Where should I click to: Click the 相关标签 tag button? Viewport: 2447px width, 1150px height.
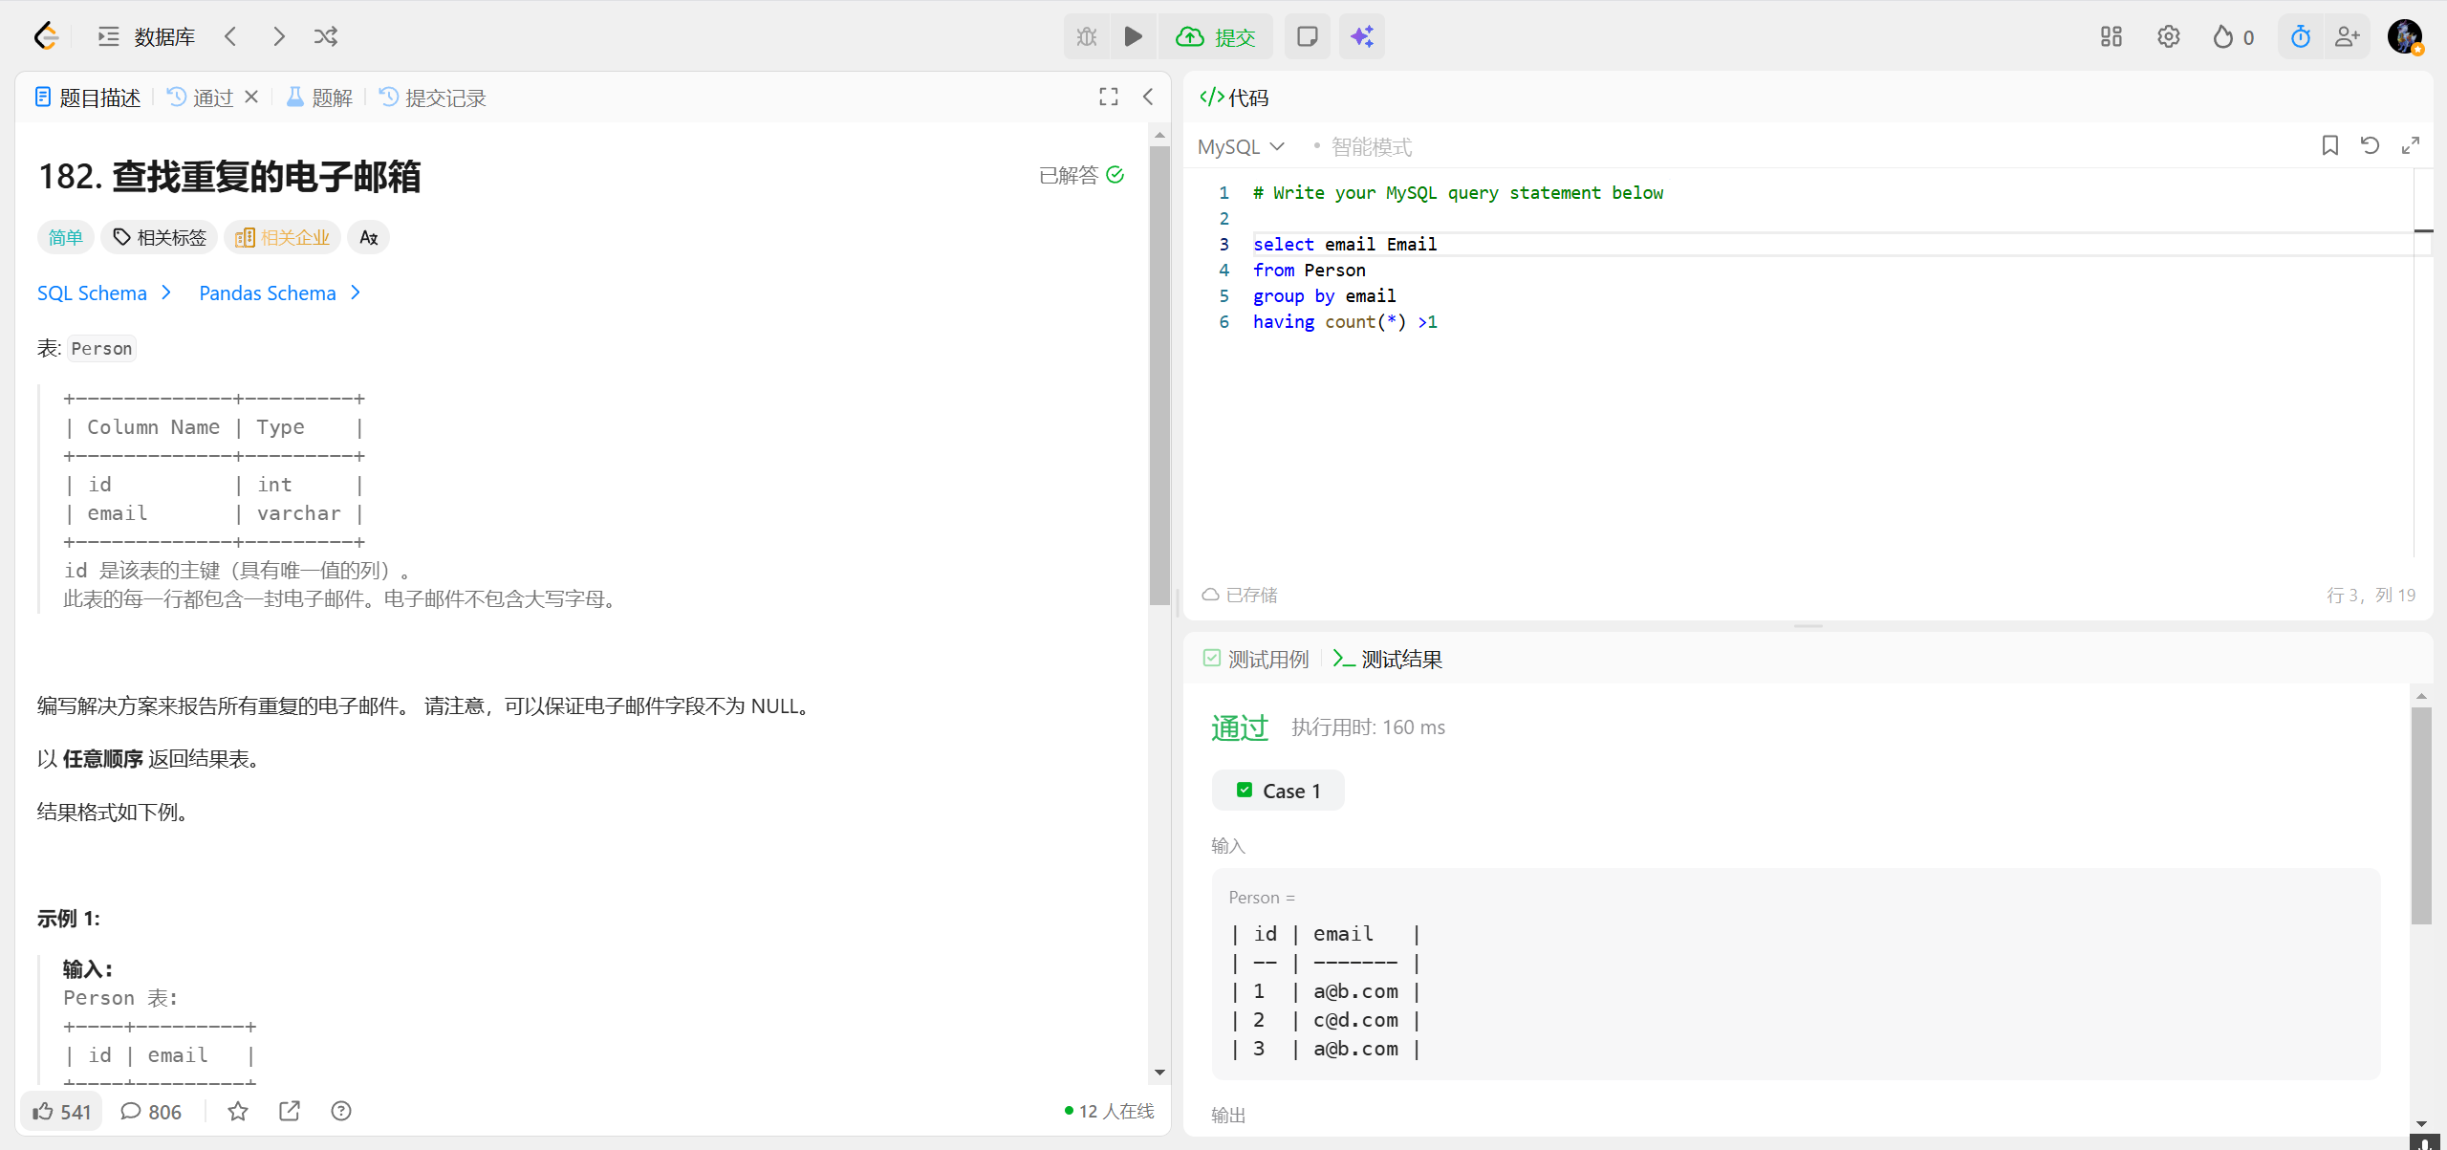(x=160, y=237)
